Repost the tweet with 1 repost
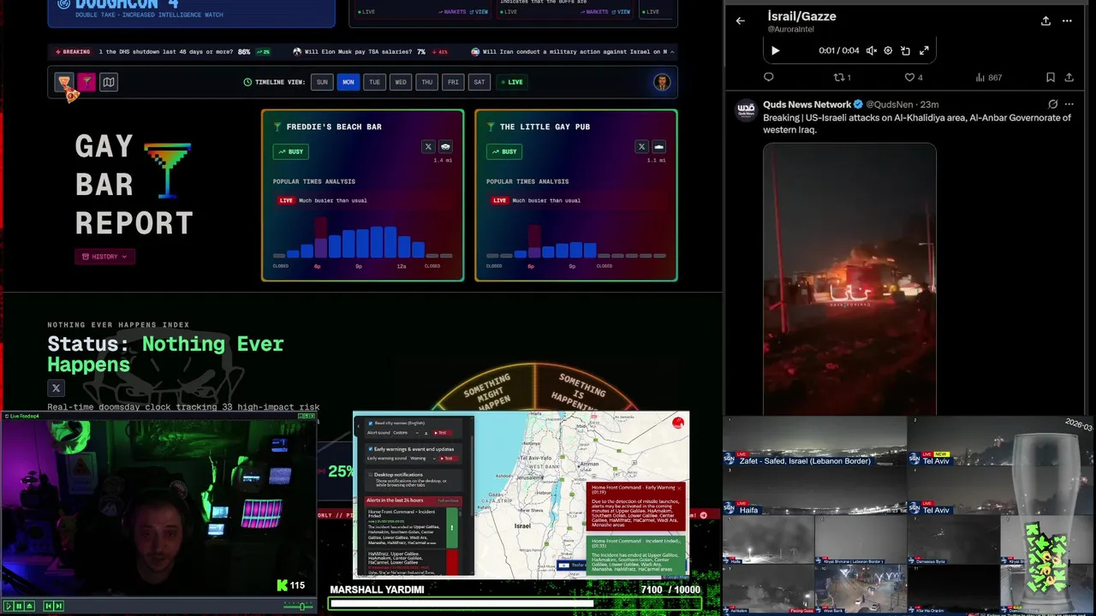Image resolution: width=1096 pixels, height=616 pixels. (843, 77)
